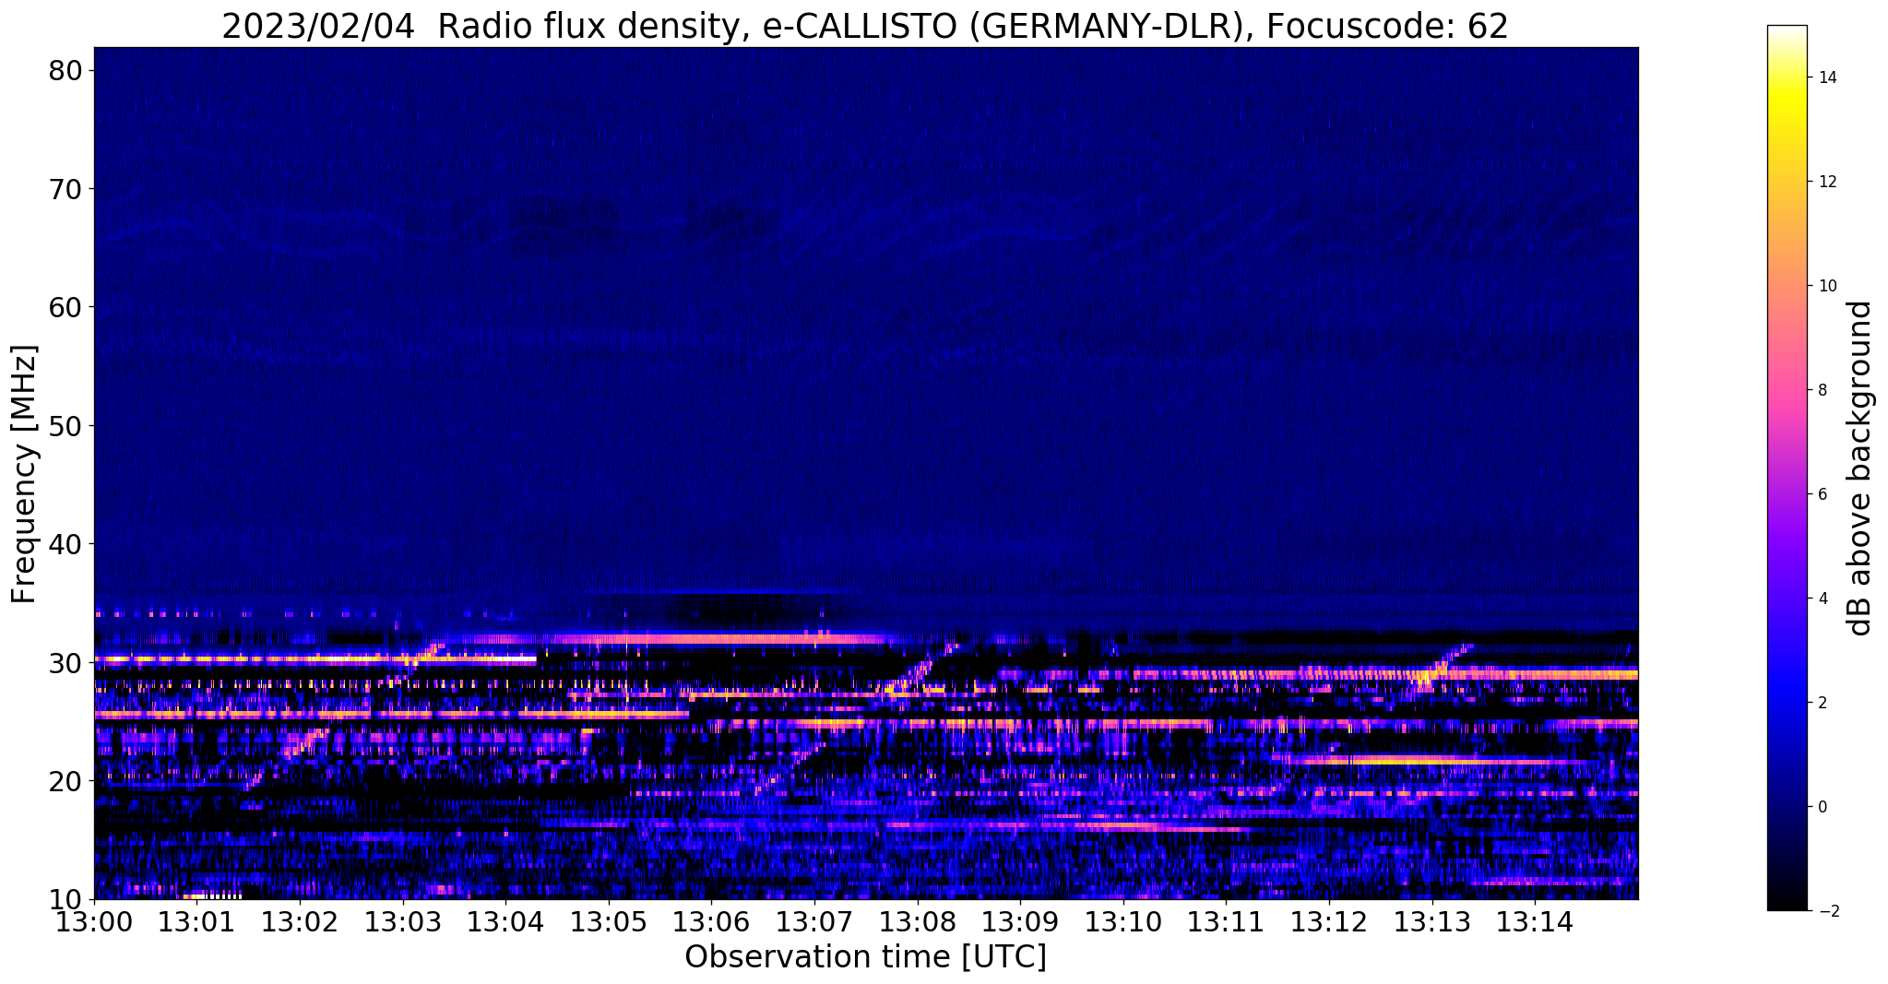Viewport: 1888px width, 984px height.
Task: Click the 13:11 time tick label
Action: tap(1227, 922)
